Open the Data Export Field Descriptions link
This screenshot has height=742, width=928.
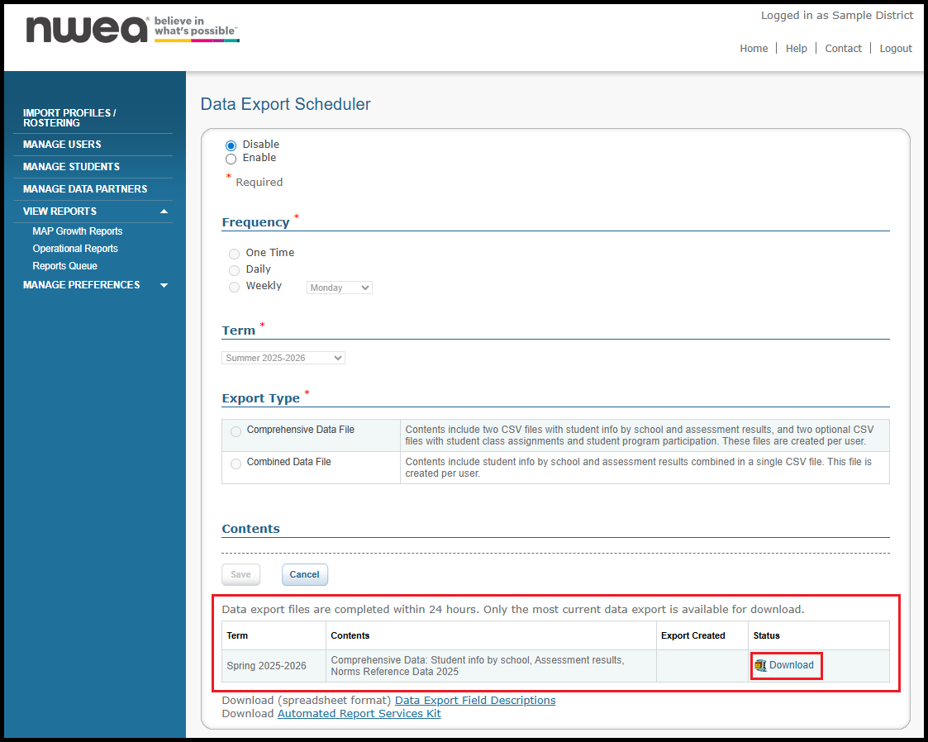tap(475, 701)
